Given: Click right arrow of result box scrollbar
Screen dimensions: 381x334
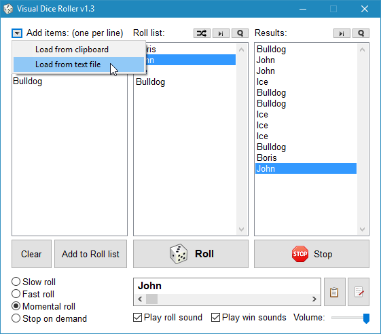Looking at the screenshot, I should 314,299.
